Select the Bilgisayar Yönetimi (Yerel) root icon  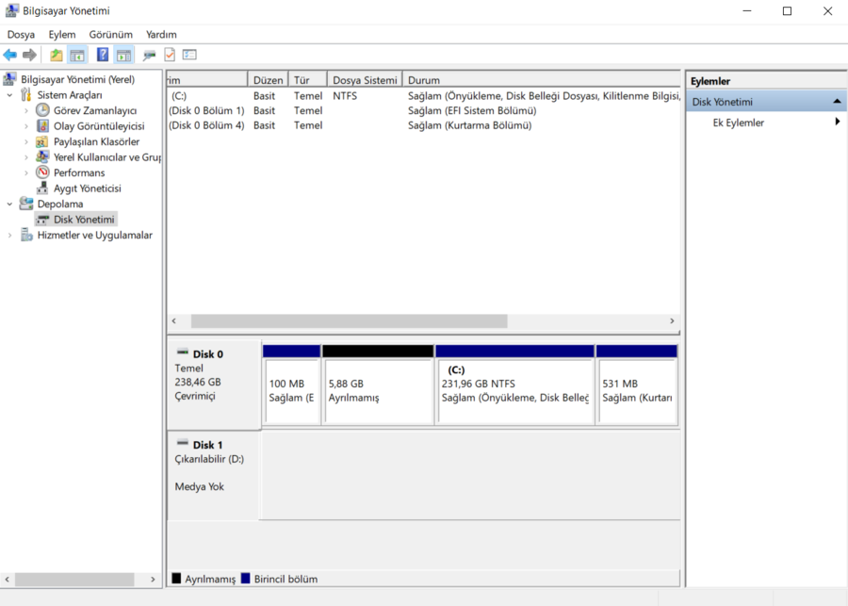(x=9, y=79)
